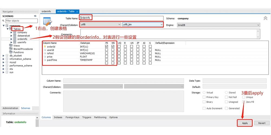Viewport: 271px width, 135px height.
Task: Click the company table icon under Tables
Action: pyautogui.click(x=15, y=32)
